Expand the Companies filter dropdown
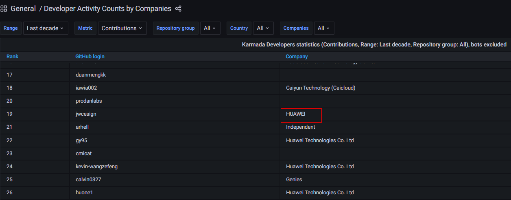Screen dimensions: 511x200 point(323,28)
